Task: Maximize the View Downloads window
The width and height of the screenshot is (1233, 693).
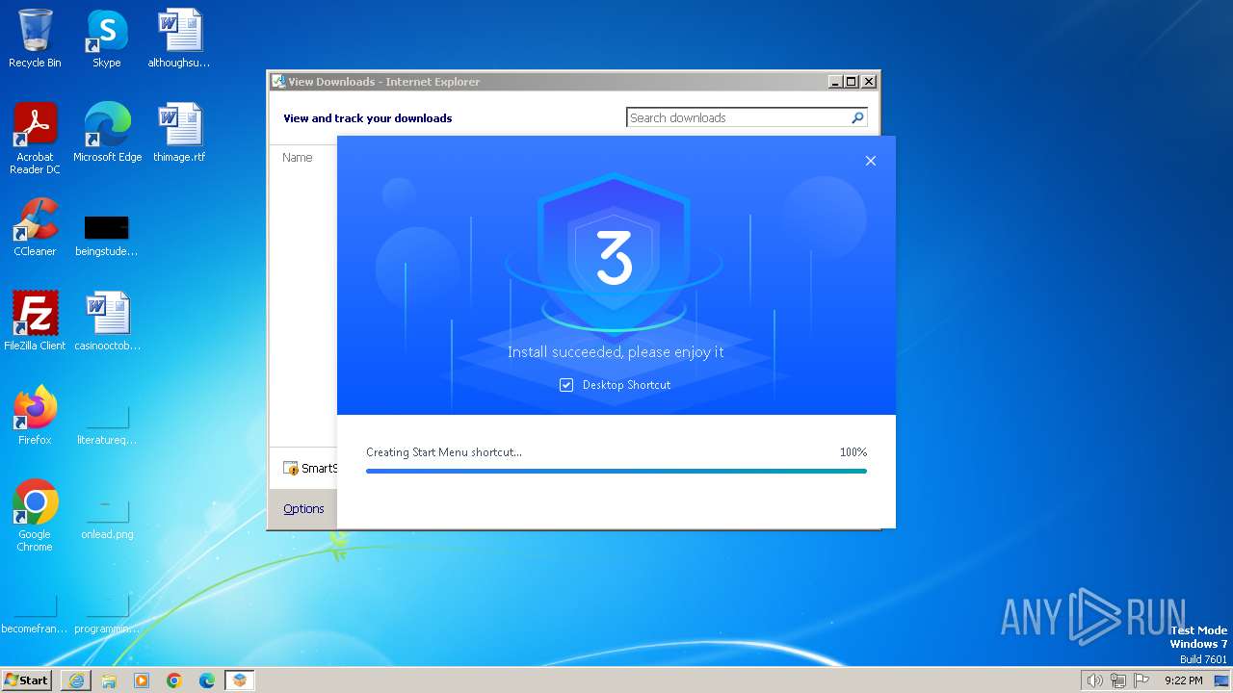Action: point(852,82)
